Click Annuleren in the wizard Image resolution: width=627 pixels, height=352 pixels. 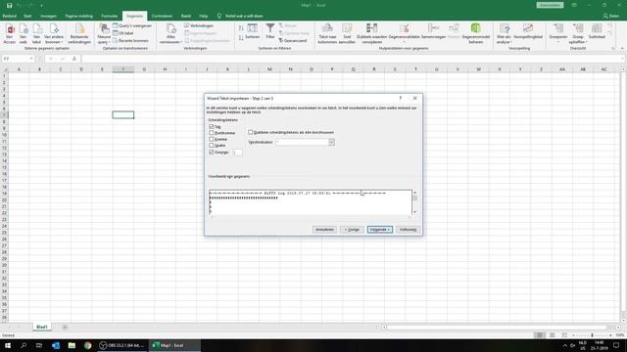(x=324, y=230)
